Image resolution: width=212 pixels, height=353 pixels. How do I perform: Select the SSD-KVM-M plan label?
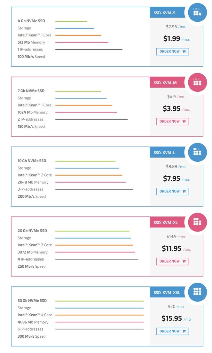click(x=165, y=83)
